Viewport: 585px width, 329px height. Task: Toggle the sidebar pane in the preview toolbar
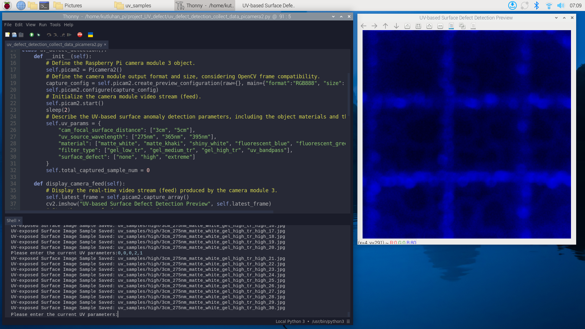point(452,26)
